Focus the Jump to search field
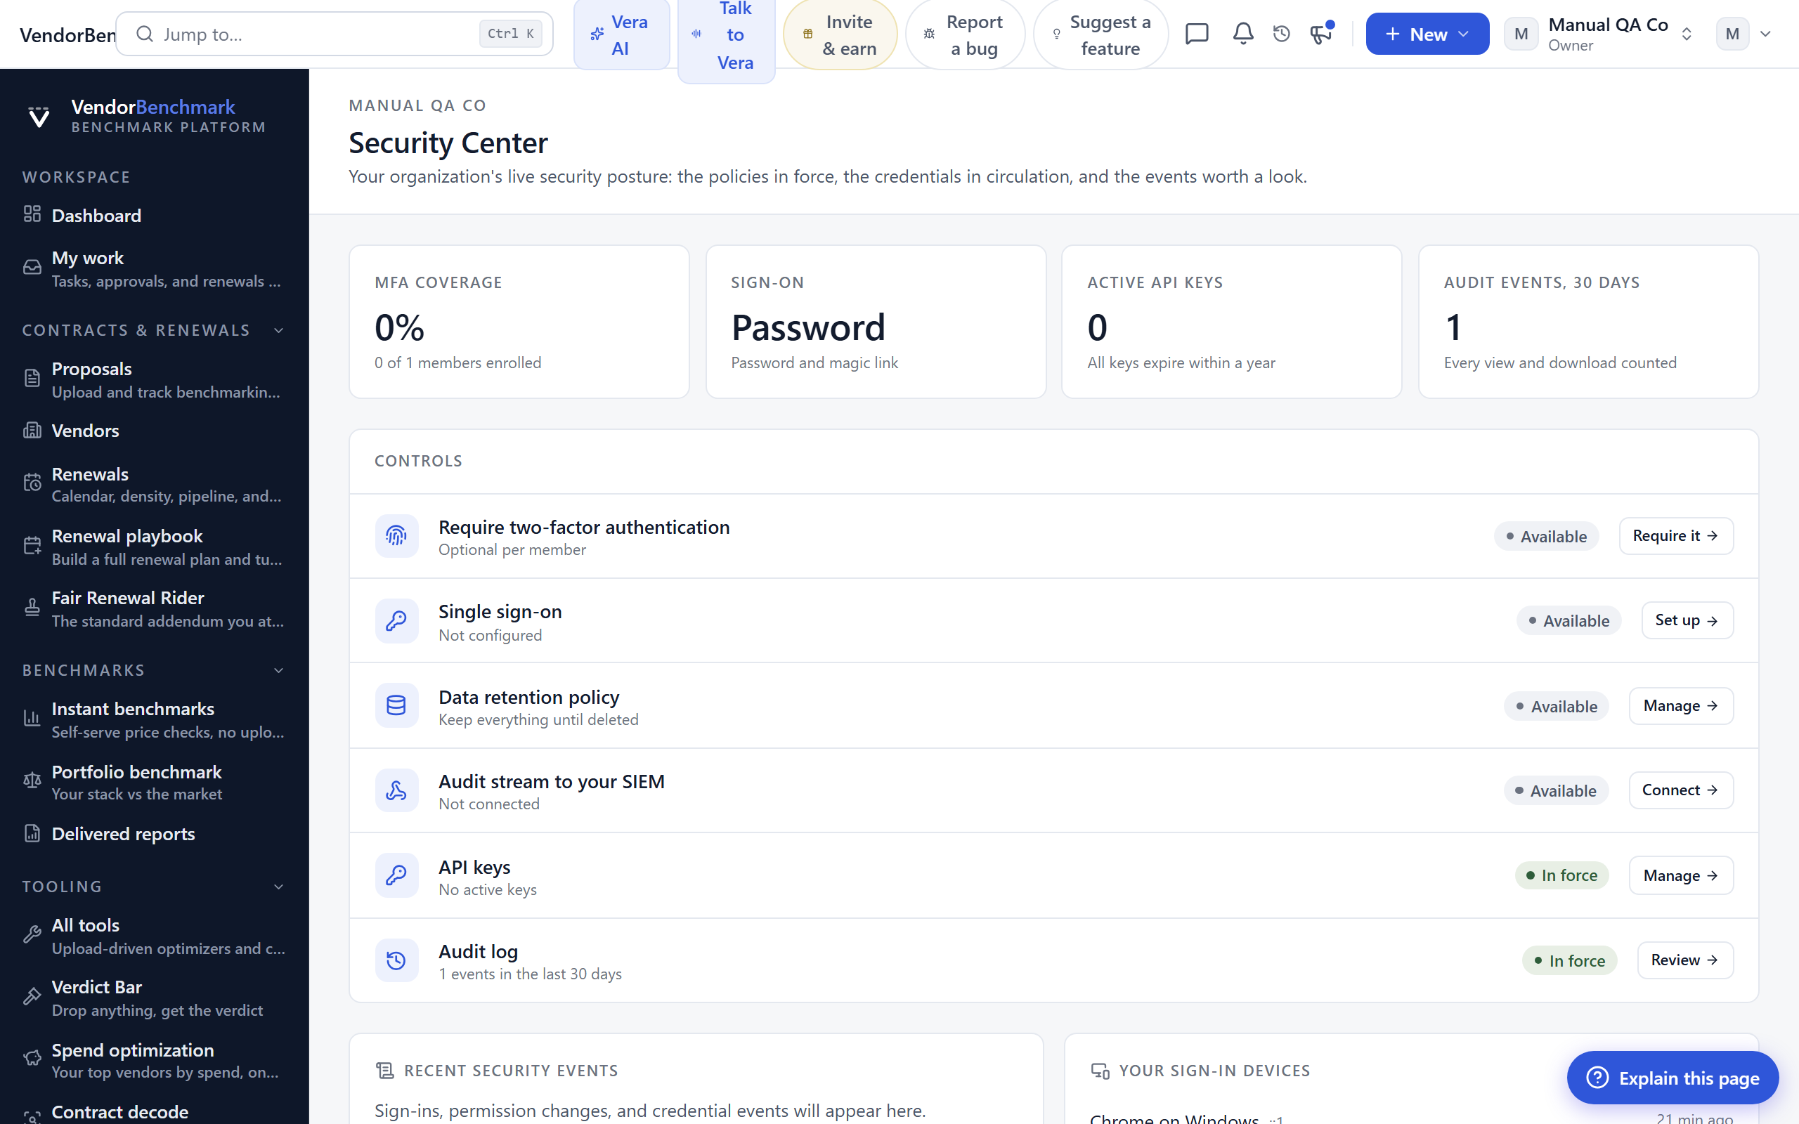The width and height of the screenshot is (1799, 1124). tap(335, 34)
